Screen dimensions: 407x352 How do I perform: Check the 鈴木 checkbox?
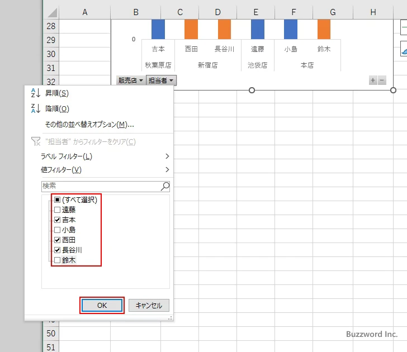[x=58, y=260]
